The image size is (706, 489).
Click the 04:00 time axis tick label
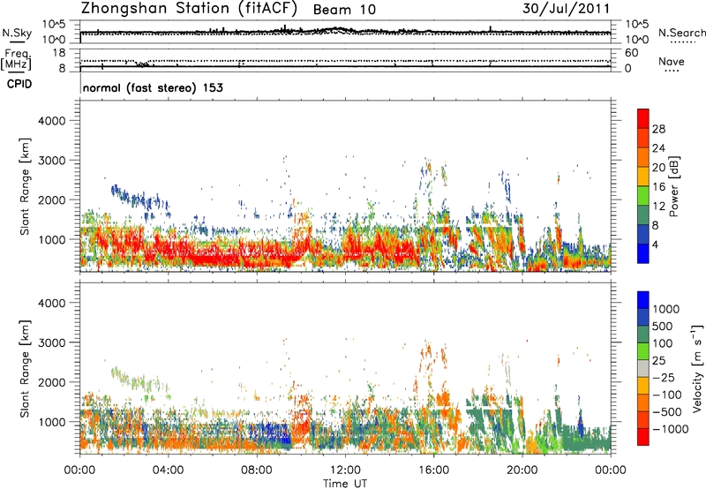click(168, 470)
